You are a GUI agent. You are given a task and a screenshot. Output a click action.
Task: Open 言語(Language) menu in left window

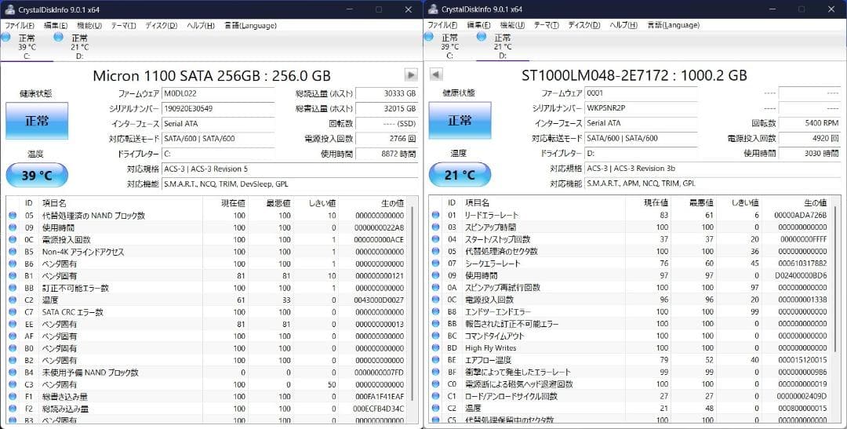point(251,25)
